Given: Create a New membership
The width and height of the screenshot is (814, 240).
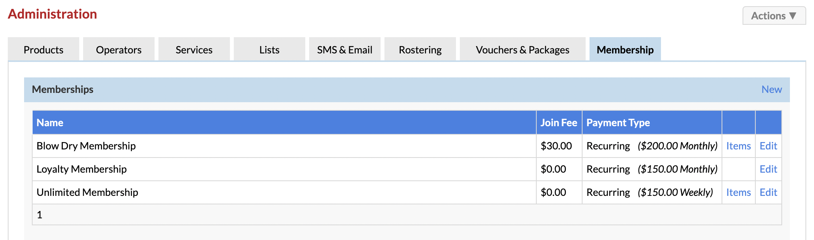Looking at the screenshot, I should [x=772, y=89].
